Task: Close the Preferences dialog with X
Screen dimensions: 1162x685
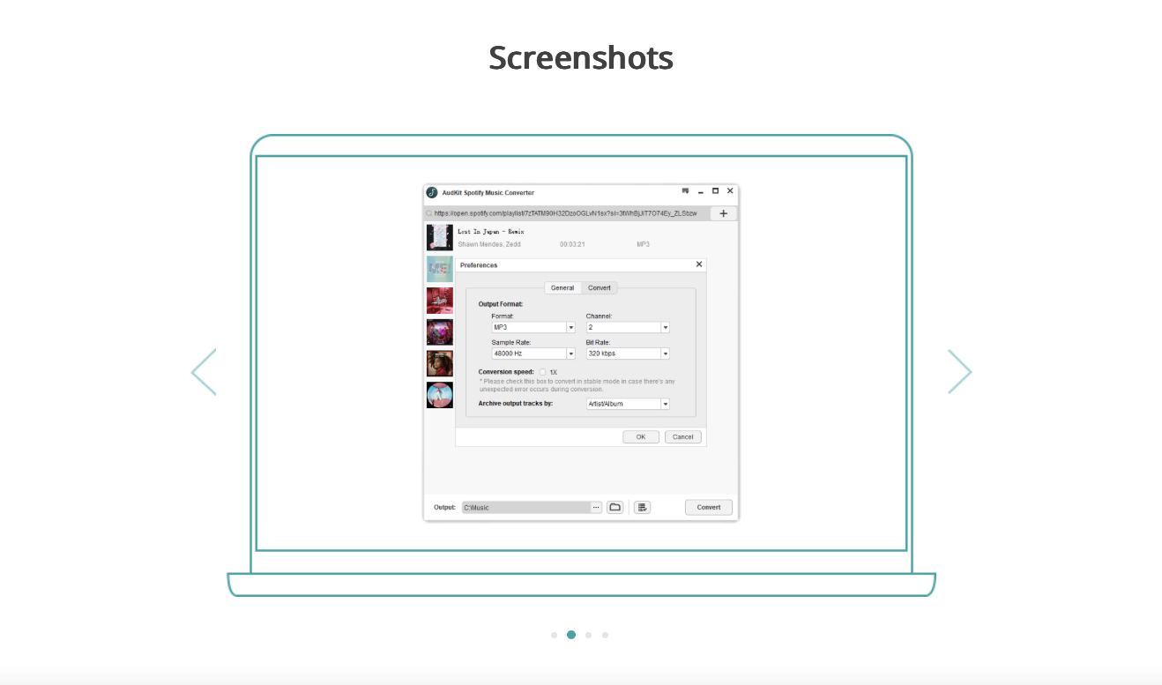Action: 699,264
